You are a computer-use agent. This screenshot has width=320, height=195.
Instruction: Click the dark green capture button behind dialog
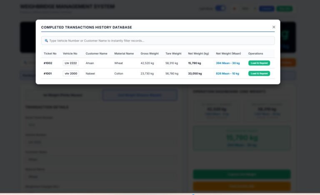[242, 174]
